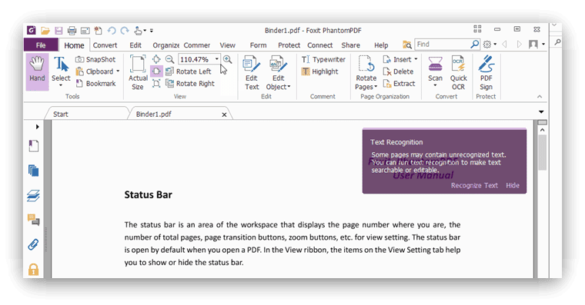Add a Bookmark from the Tools group

[x=95, y=84]
